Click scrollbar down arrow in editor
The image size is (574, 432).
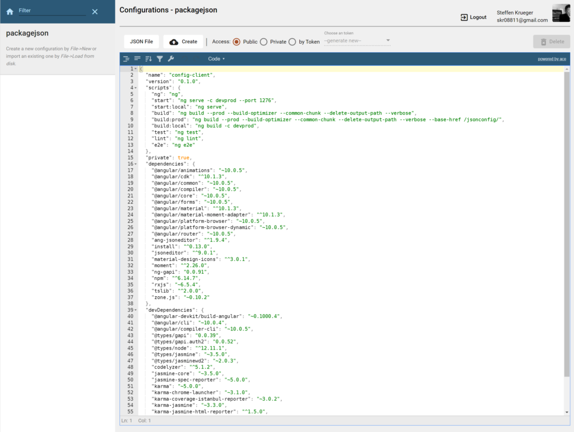click(567, 412)
